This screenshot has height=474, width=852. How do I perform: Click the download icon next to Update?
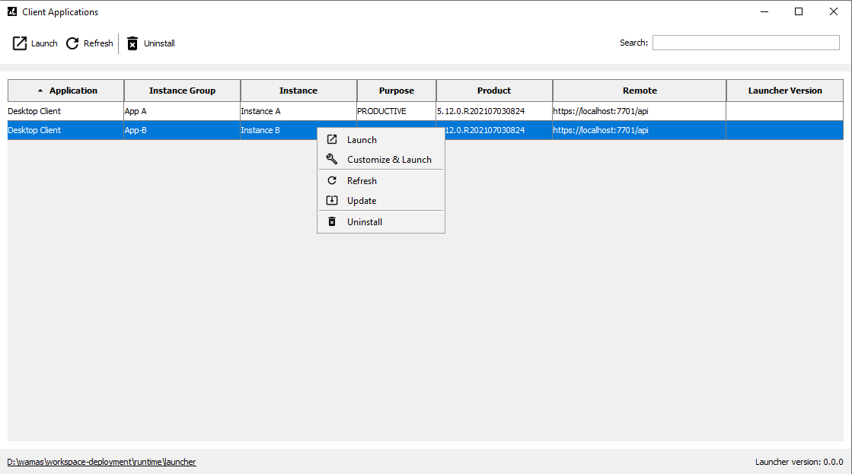pos(332,200)
